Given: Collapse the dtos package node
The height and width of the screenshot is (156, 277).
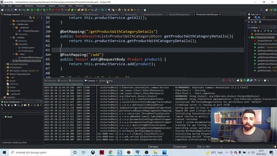Looking at the screenshot, I should (x=14, y=54).
